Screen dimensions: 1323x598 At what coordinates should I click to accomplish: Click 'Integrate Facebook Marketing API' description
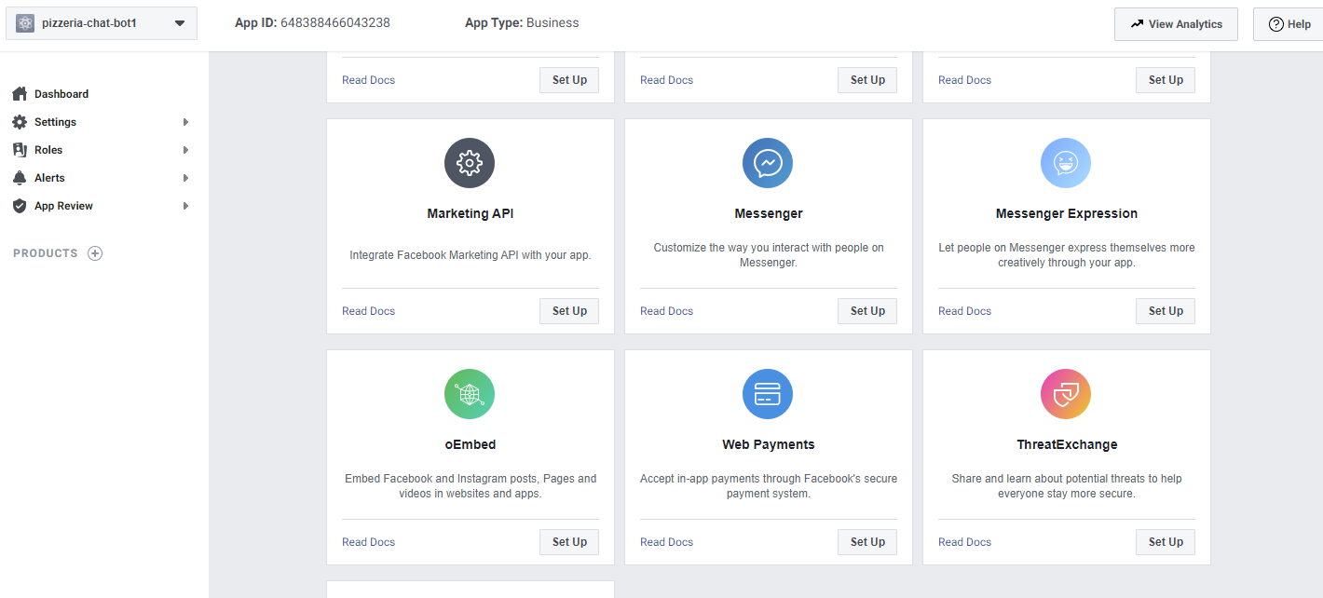[x=471, y=254]
